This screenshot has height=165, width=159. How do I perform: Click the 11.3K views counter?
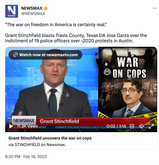(x=27, y=126)
